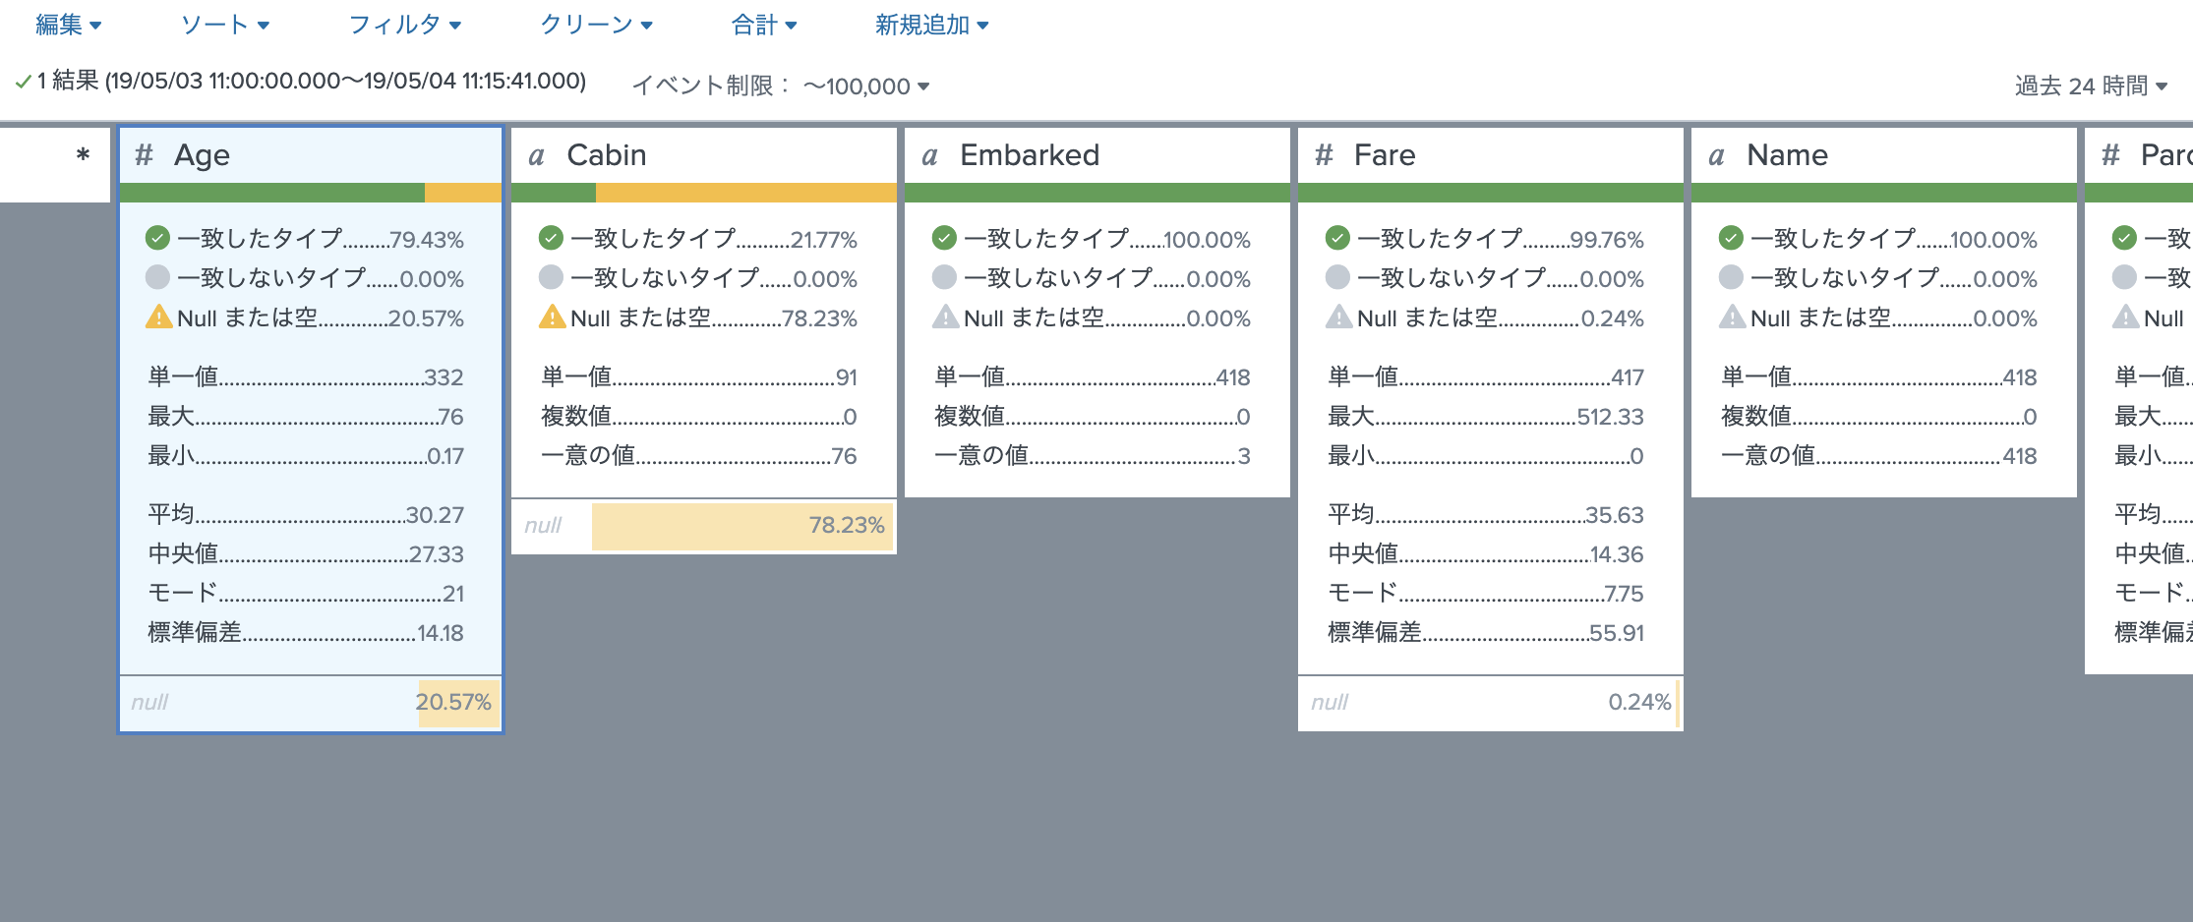Open the ソート menu
Image resolution: width=2193 pixels, height=922 pixels.
(224, 25)
